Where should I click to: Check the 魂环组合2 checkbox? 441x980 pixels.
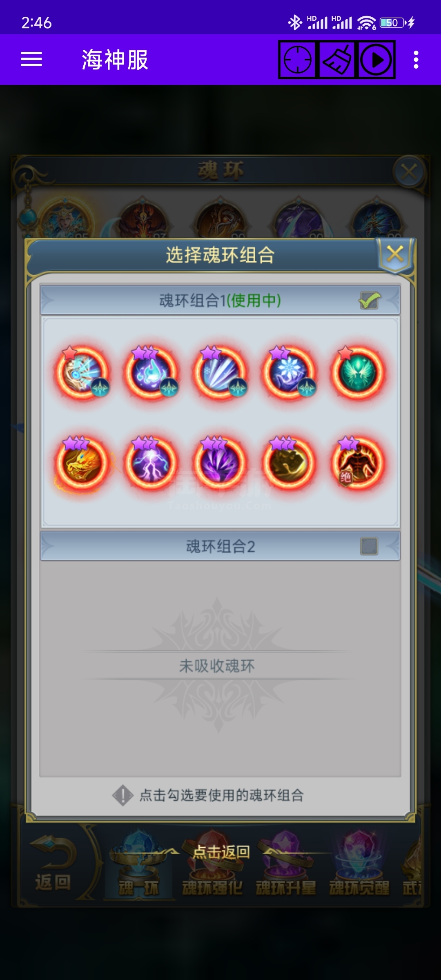point(369,546)
